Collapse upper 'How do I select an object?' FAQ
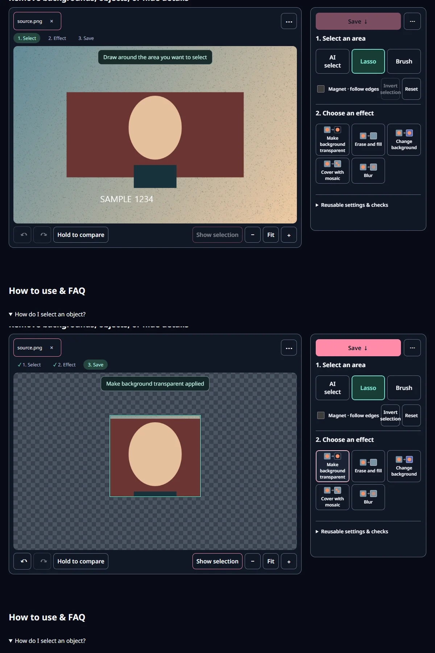 click(x=47, y=314)
